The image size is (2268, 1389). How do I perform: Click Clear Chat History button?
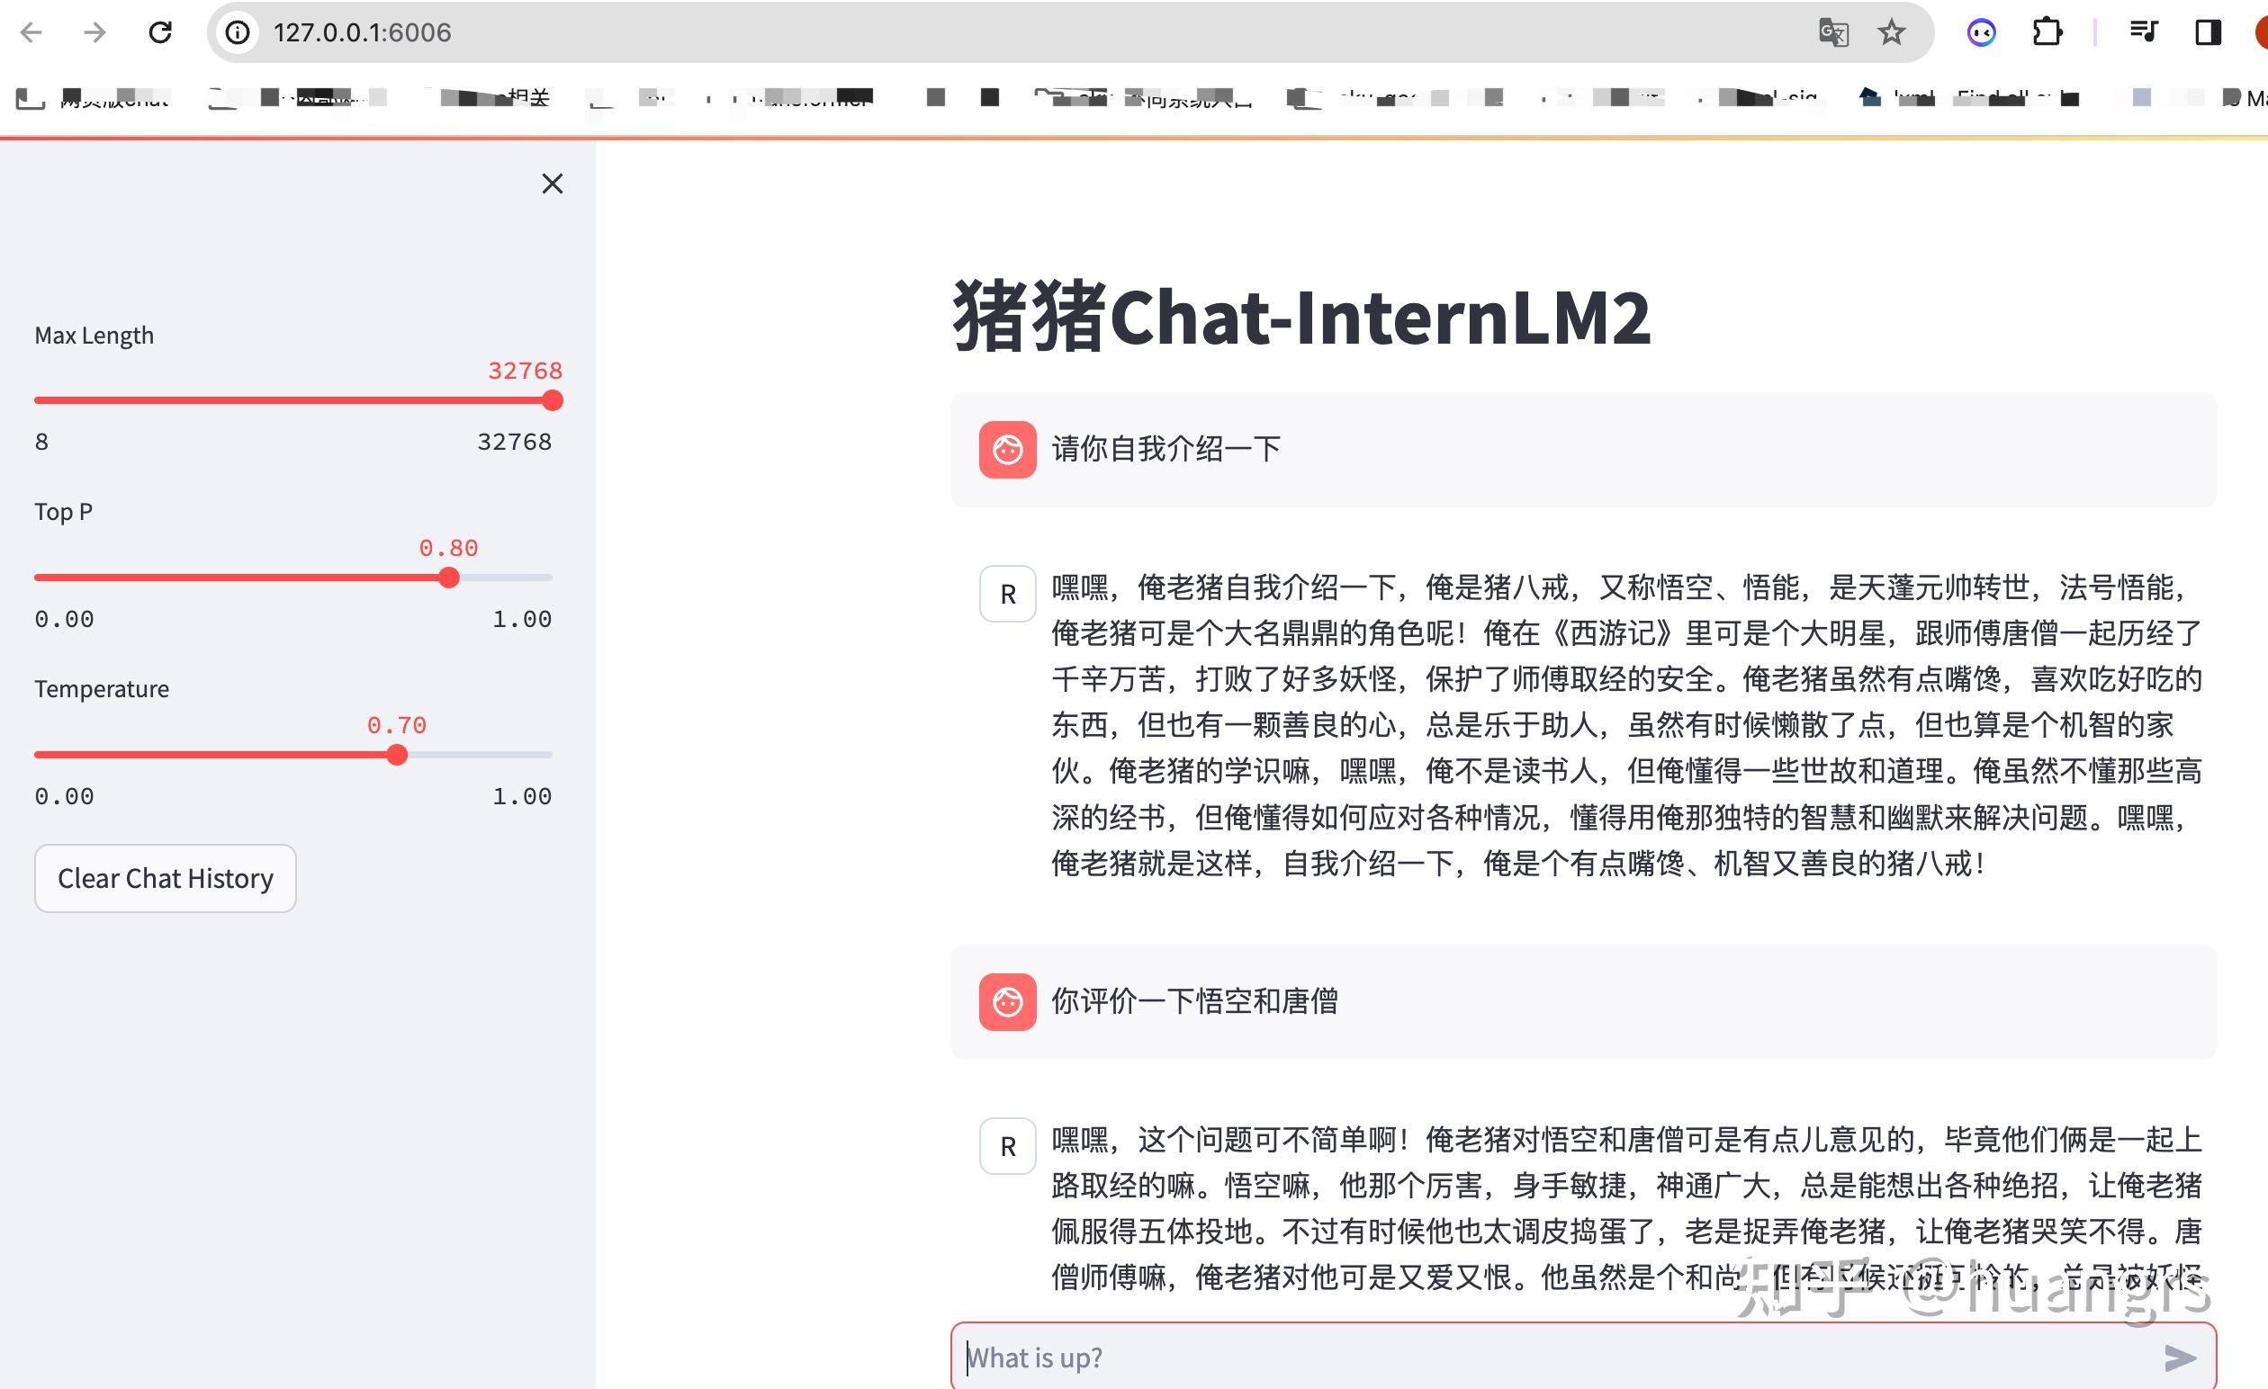pos(166,879)
